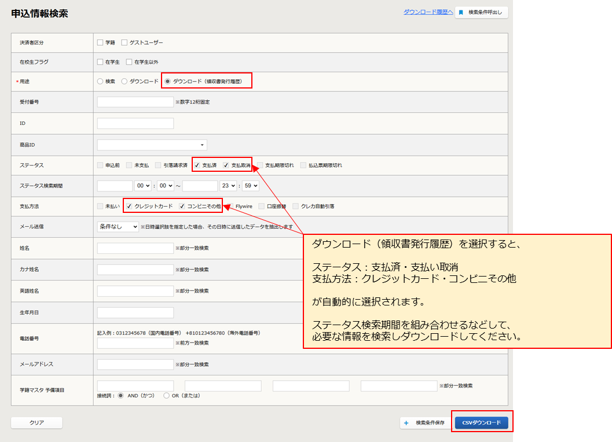Expand the メール送信 条件なし dropdown
The height and width of the screenshot is (442, 612).
click(118, 227)
